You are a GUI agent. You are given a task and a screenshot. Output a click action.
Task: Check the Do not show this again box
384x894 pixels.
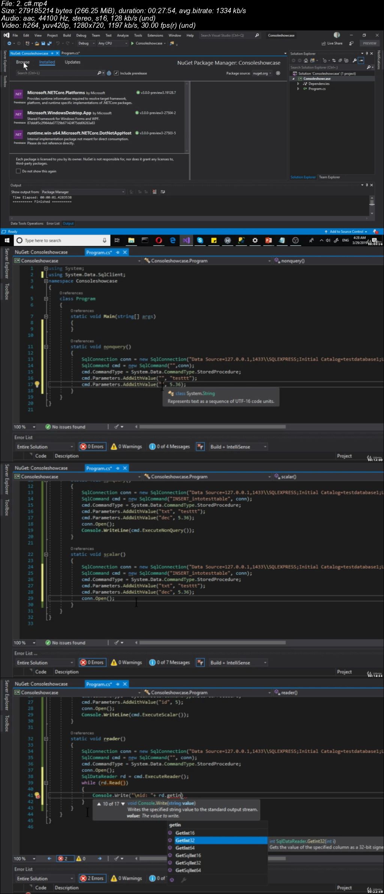pyautogui.click(x=18, y=171)
